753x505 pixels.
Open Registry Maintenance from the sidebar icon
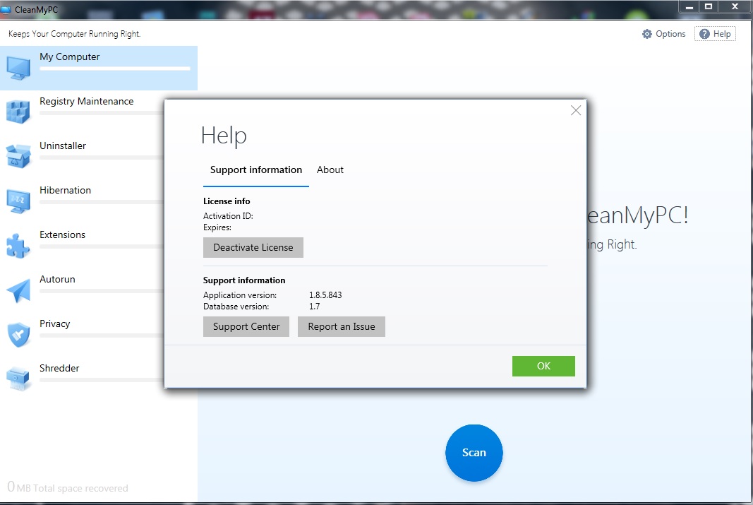[x=18, y=111]
